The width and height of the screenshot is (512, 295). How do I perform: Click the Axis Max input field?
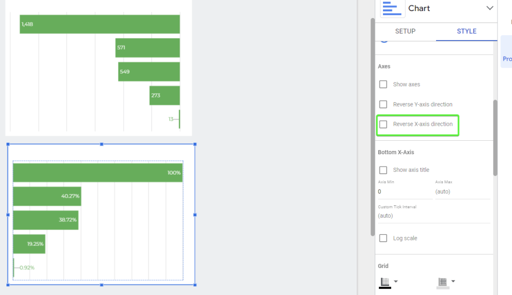[462, 192]
